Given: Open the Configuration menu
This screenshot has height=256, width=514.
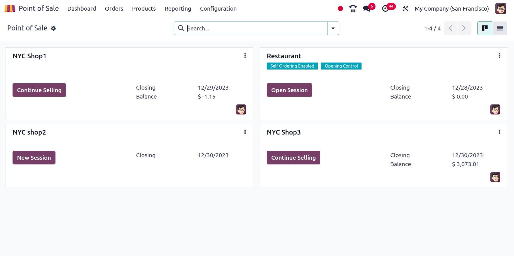Looking at the screenshot, I should coord(218,9).
